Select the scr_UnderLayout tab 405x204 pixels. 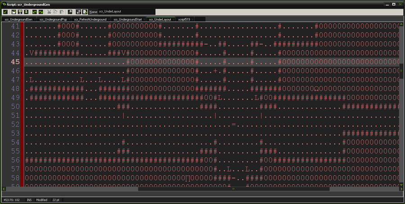pyautogui.click(x=160, y=19)
